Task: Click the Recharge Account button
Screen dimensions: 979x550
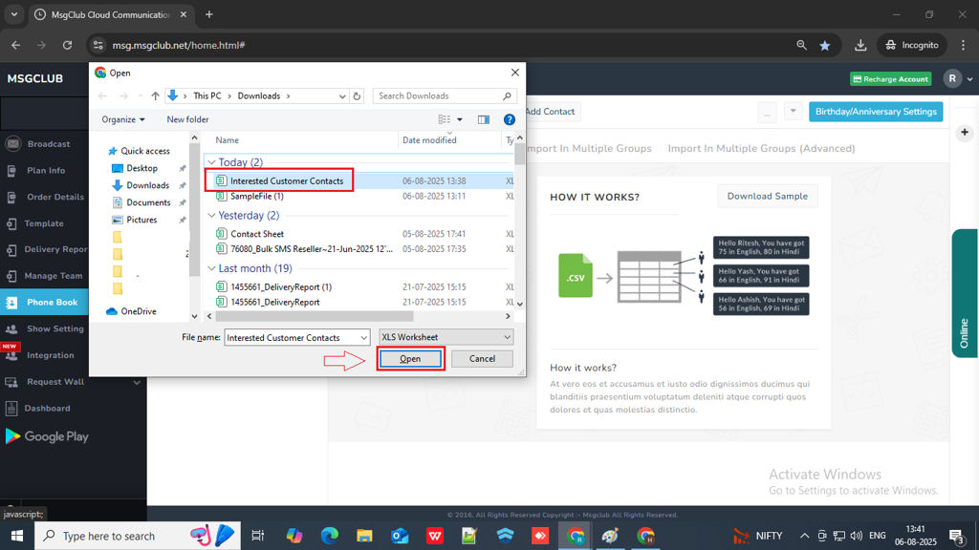Action: (x=890, y=79)
